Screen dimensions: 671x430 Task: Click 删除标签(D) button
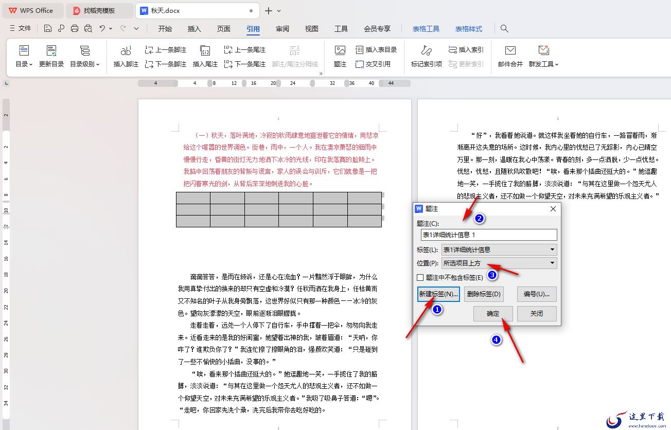(x=484, y=294)
